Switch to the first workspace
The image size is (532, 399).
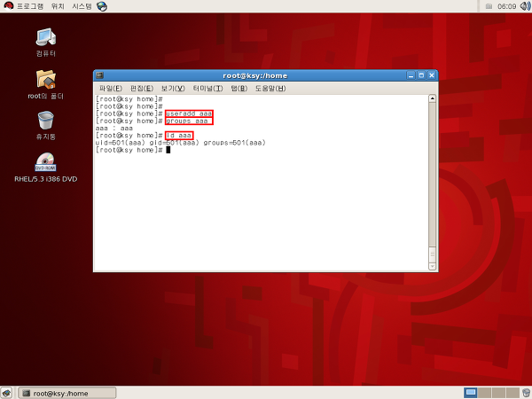click(470, 393)
